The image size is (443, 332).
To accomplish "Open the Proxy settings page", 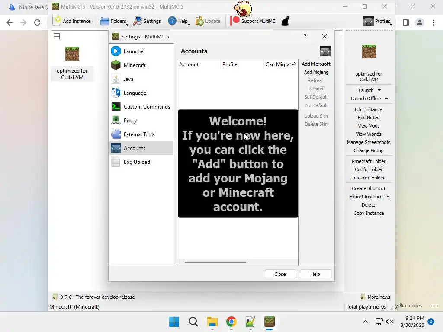I will (141, 121).
